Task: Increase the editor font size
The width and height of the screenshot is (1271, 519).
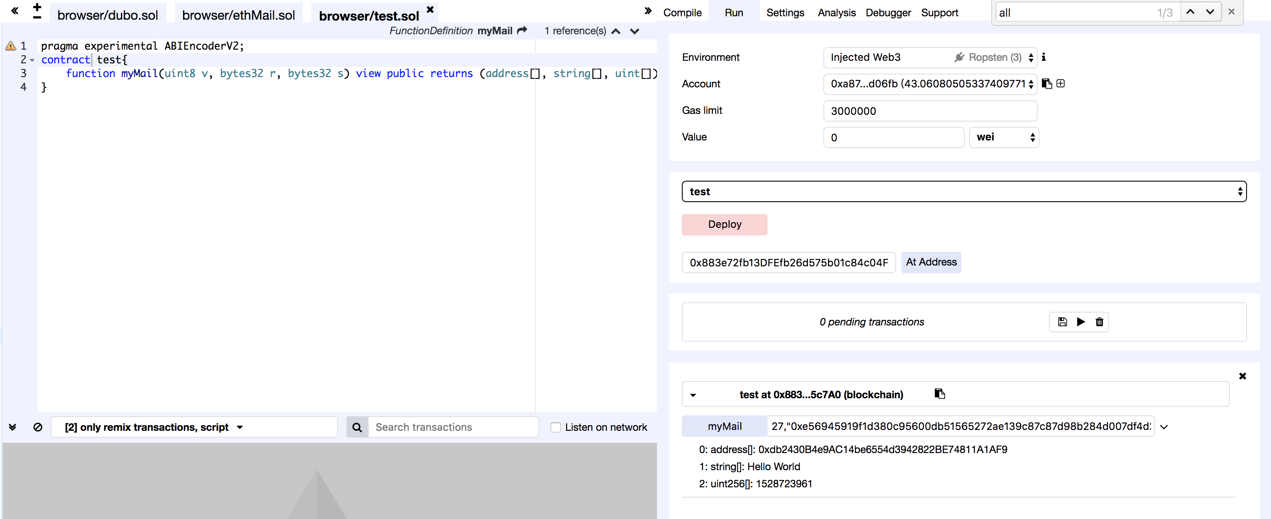Action: (36, 7)
